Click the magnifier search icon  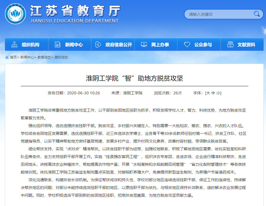(257, 14)
